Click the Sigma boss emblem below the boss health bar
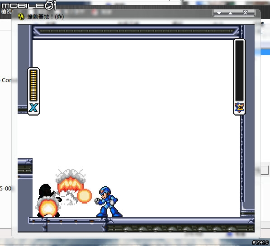This screenshot has width=270, height=246. click(239, 107)
